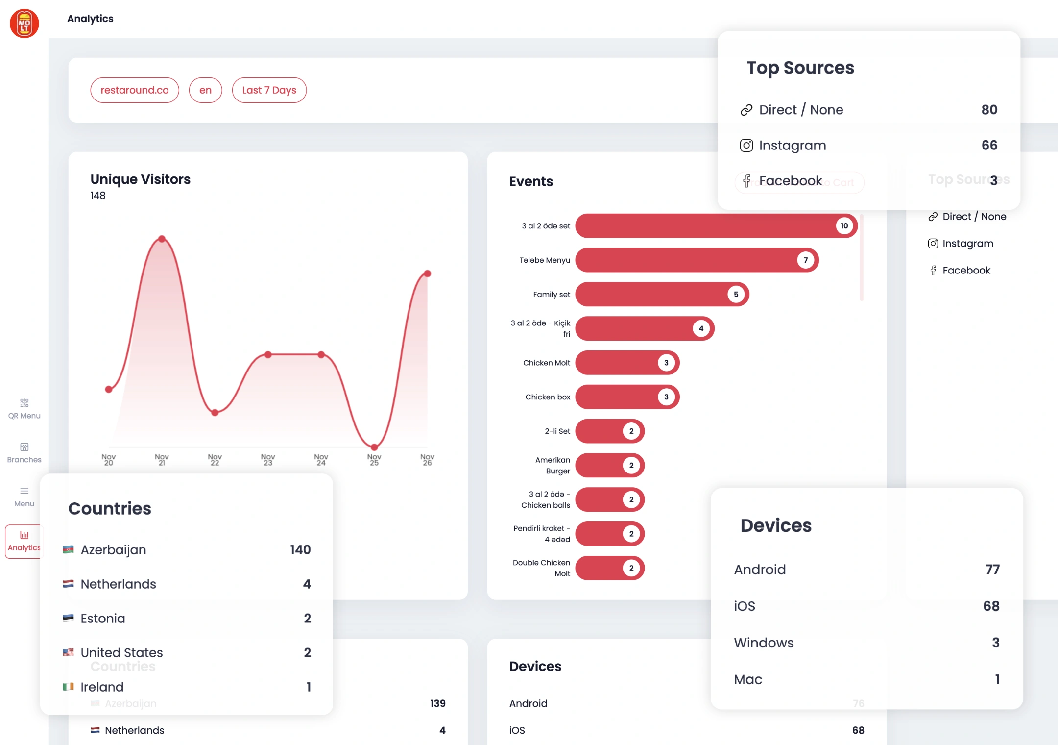Image resolution: width=1058 pixels, height=745 pixels.
Task: Click the Facebook icon in Top Sources popup
Action: pyautogui.click(x=746, y=181)
